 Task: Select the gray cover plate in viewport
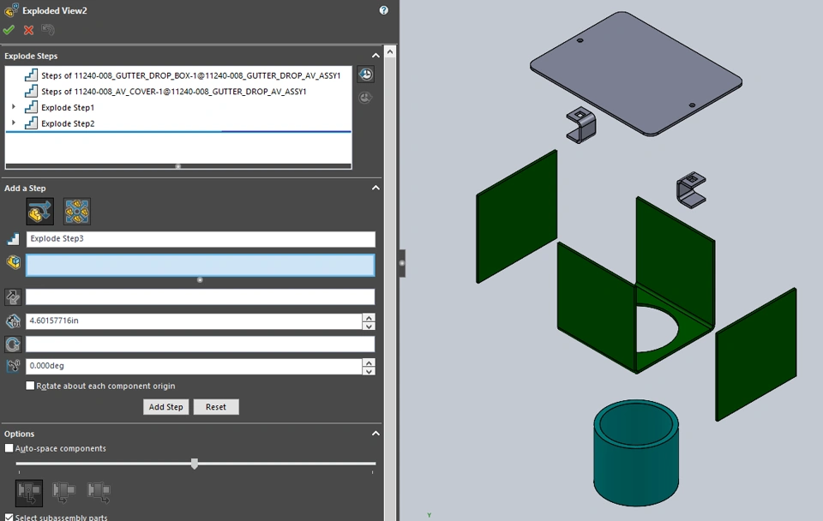(x=635, y=74)
